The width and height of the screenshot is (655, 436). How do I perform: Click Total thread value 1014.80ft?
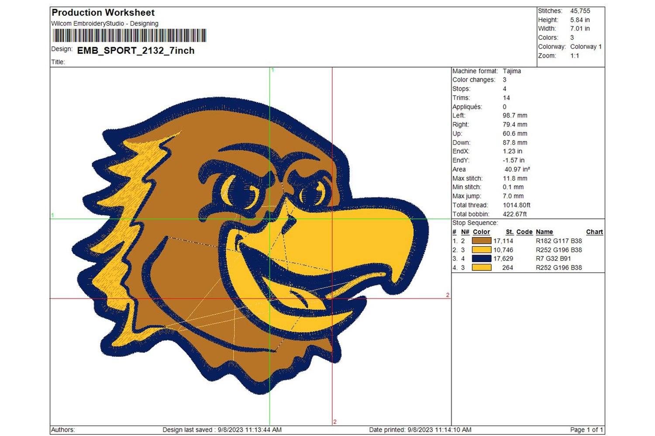[517, 205]
